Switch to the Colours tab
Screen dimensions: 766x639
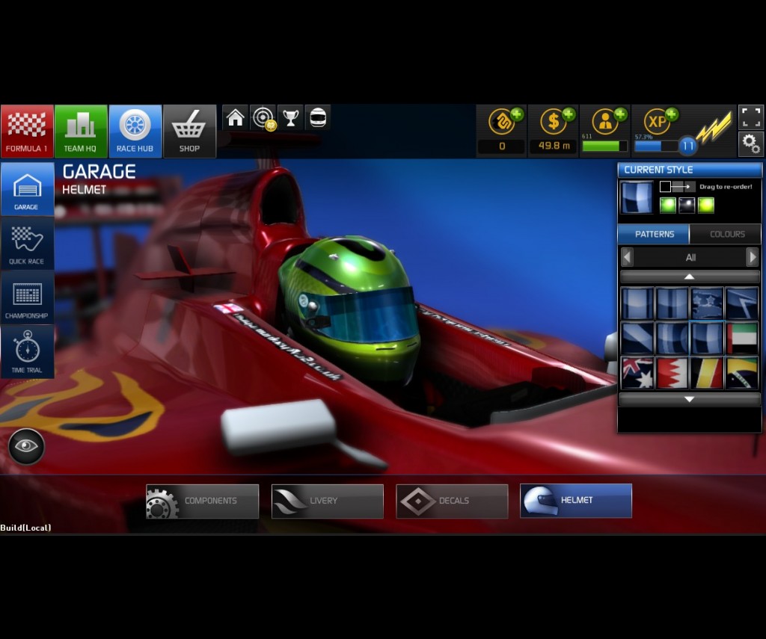coord(726,234)
